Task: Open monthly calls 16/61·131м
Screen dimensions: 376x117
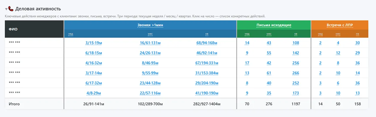Action: [150, 43]
